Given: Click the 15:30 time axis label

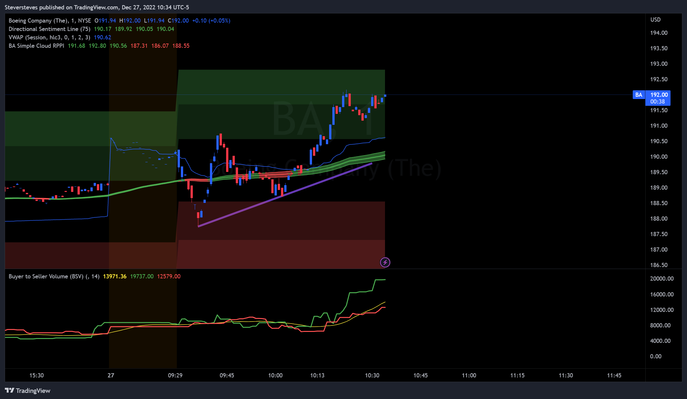Looking at the screenshot, I should 36,375.
